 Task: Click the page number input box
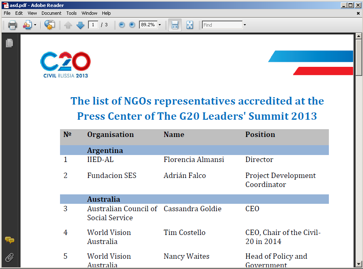tap(93, 25)
